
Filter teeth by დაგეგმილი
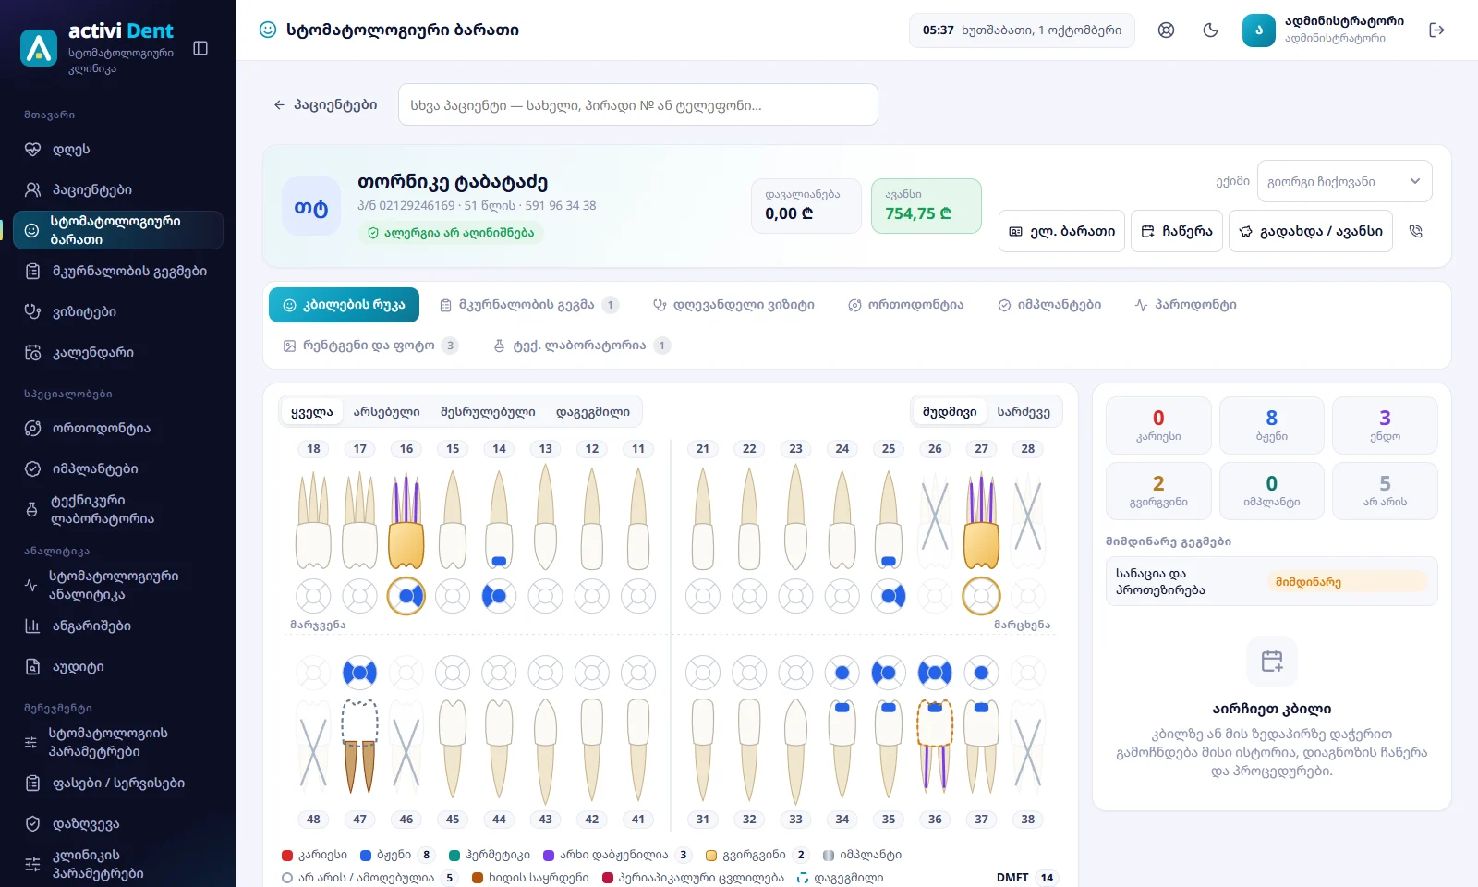pyautogui.click(x=593, y=412)
